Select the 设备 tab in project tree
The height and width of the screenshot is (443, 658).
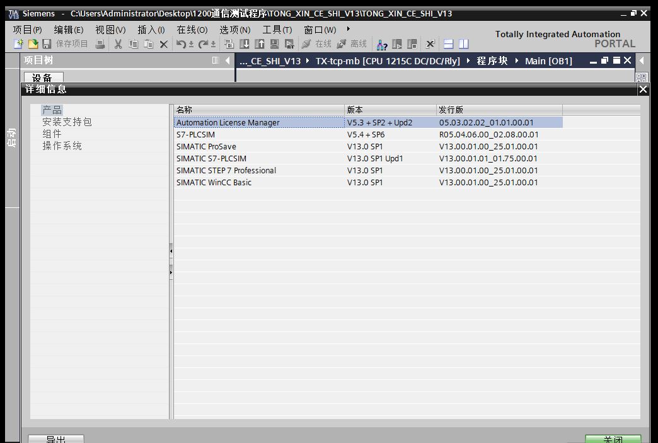[x=43, y=78]
